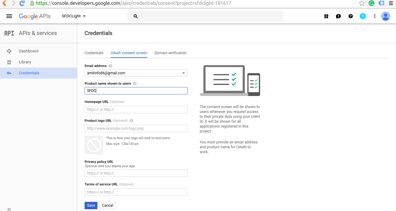Open the Google apps grid launcher
Image resolution: width=396 pixels, height=211 pixels.
pyautogui.click(x=326, y=16)
